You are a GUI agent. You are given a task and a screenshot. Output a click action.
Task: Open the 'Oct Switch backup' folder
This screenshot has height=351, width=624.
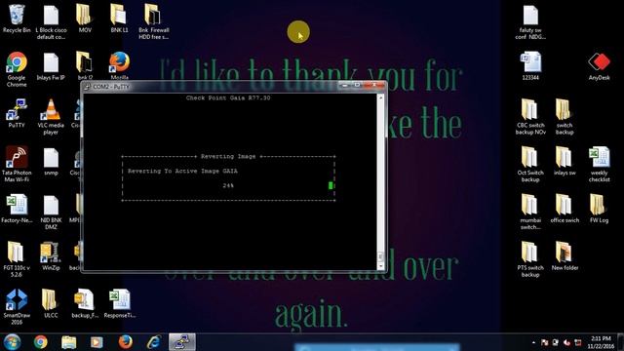point(530,165)
